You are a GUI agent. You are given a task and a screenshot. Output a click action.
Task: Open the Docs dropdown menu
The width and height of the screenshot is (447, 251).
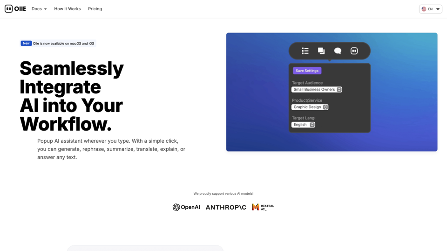click(x=39, y=9)
